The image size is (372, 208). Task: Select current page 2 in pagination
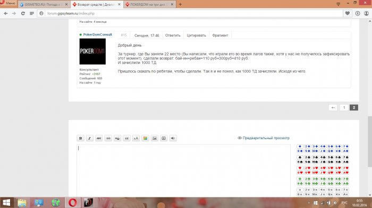(354, 107)
